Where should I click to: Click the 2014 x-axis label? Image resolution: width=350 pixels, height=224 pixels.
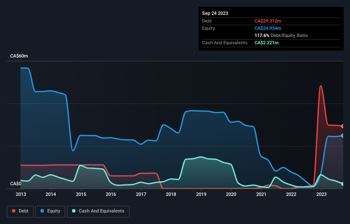[51, 194]
